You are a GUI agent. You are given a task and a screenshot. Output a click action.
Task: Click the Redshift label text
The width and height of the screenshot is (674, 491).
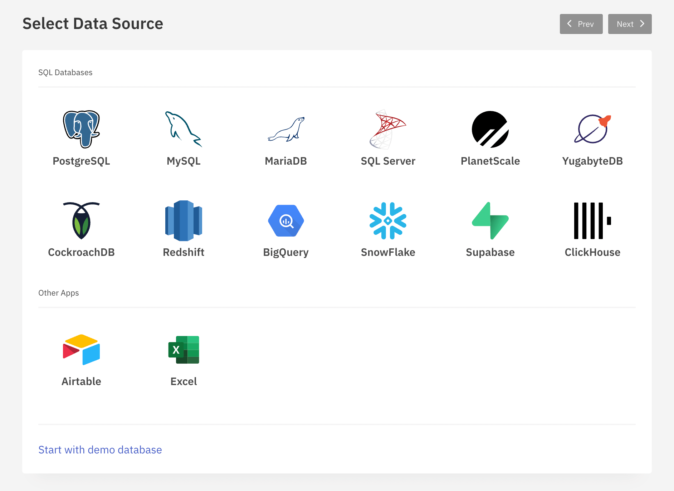click(x=184, y=252)
